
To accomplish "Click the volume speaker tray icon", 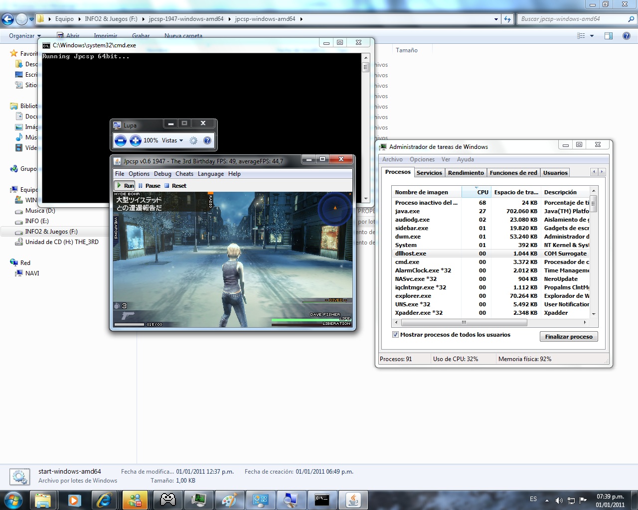I will [x=559, y=500].
